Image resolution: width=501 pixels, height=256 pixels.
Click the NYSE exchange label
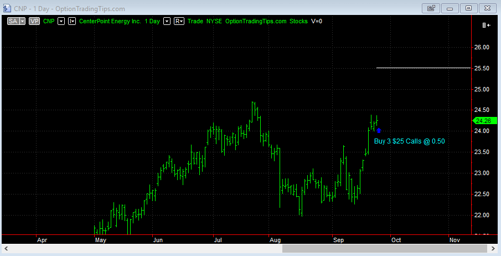point(214,21)
